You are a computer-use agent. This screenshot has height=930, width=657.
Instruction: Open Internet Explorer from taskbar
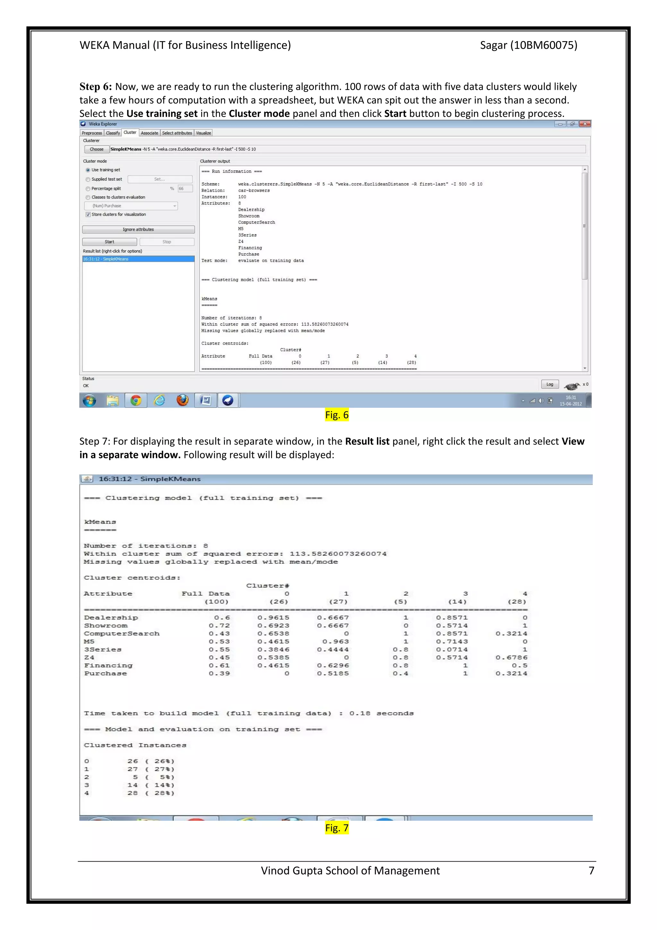tap(159, 400)
